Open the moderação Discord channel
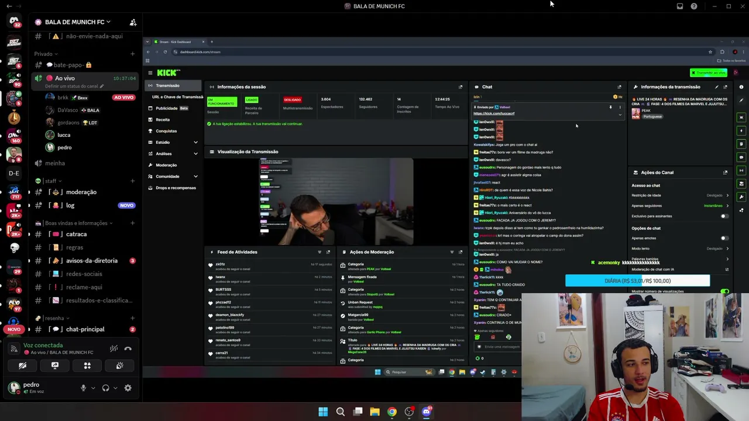 click(x=81, y=192)
